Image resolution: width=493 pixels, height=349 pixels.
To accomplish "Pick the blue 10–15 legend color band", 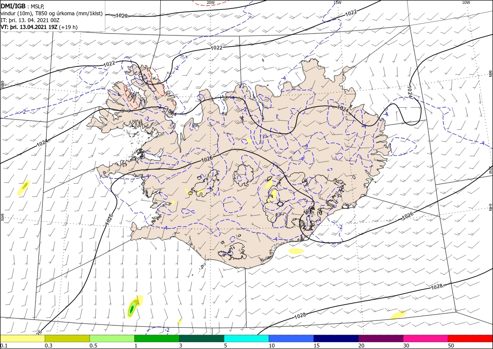I will 291,338.
